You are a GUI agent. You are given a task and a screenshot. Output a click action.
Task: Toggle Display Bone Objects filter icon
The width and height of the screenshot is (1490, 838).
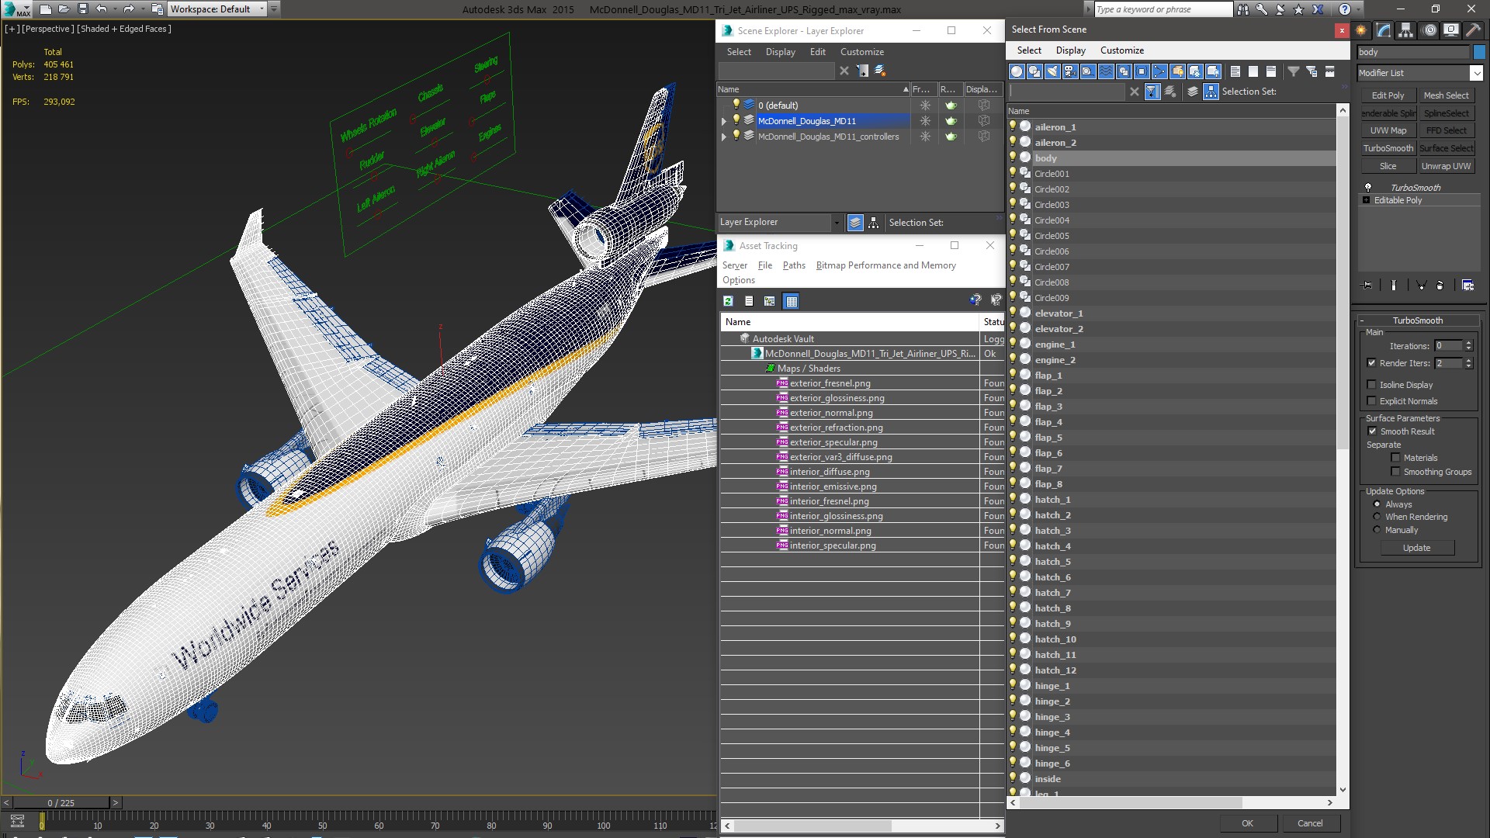pyautogui.click(x=1159, y=71)
